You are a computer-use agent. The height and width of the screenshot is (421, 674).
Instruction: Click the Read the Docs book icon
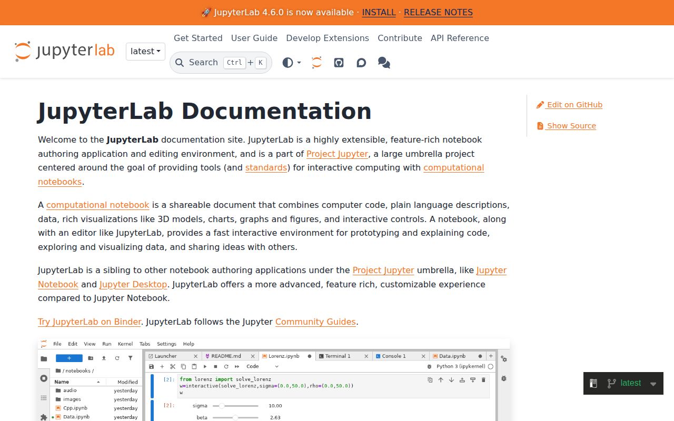tap(593, 383)
